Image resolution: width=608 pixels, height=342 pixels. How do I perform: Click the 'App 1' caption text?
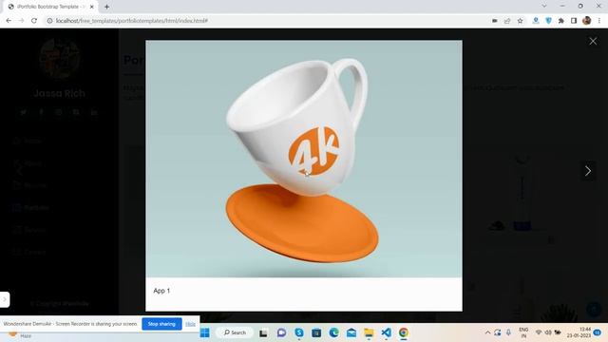click(x=161, y=291)
